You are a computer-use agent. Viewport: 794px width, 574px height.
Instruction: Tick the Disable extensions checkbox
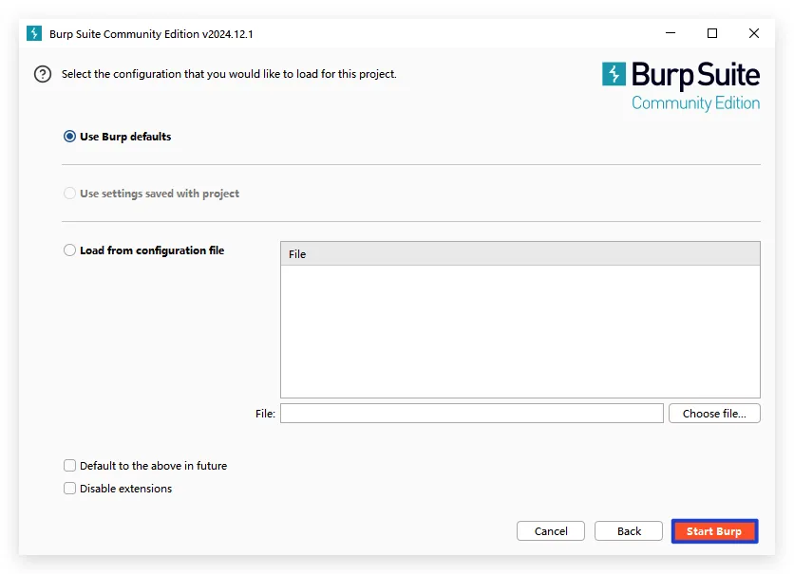pos(70,489)
